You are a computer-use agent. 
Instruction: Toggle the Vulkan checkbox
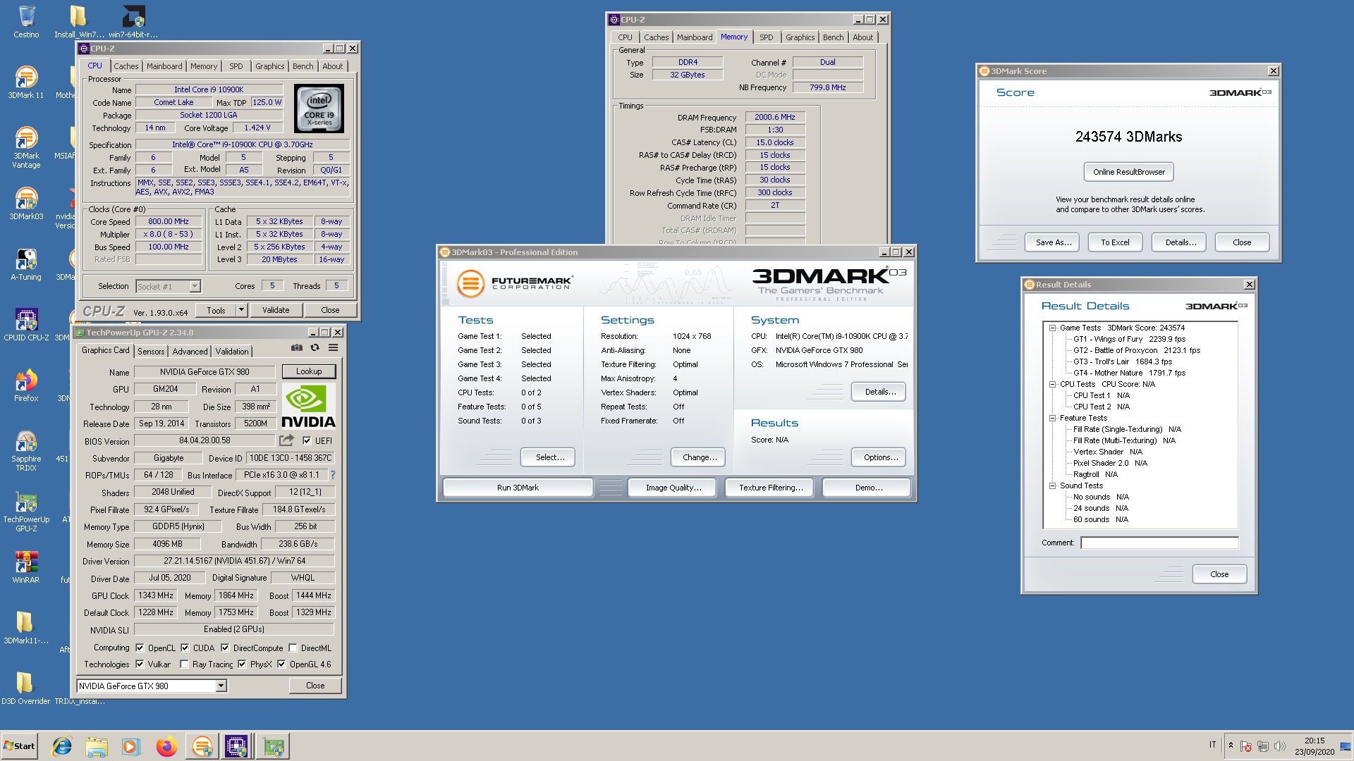140,664
